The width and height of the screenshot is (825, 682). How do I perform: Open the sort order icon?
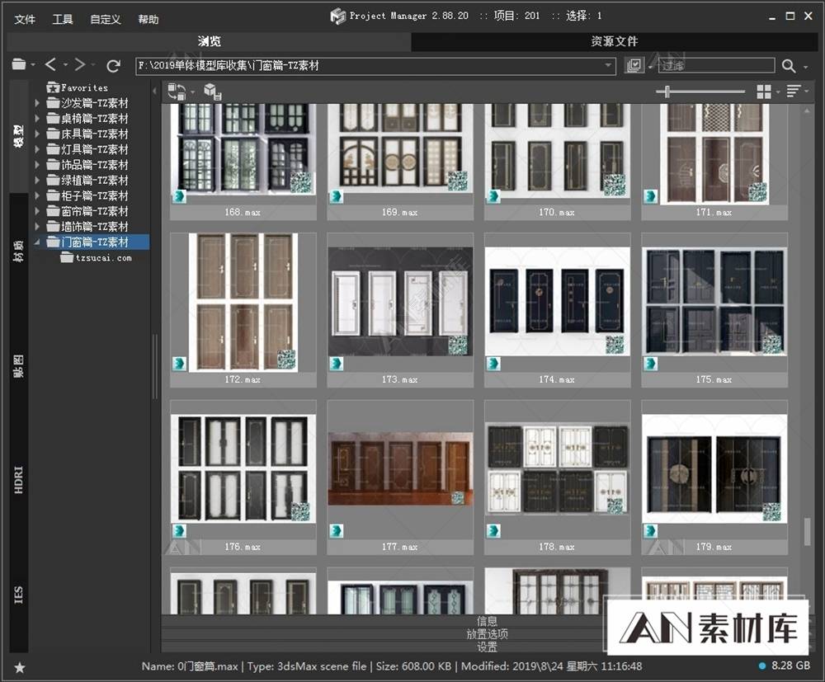pyautogui.click(x=794, y=91)
